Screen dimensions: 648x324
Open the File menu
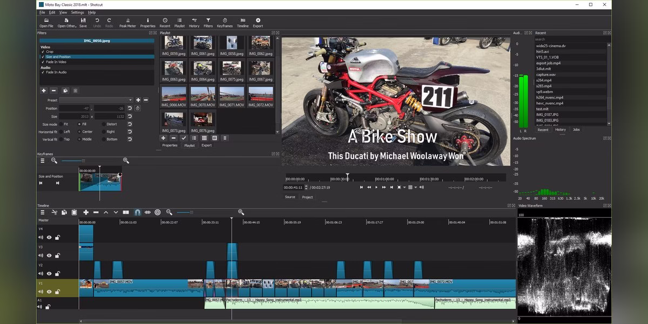[42, 12]
